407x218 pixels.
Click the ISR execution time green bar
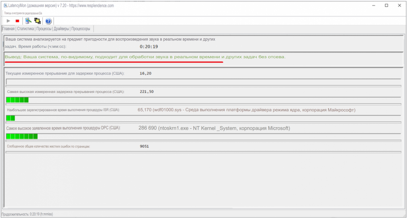click(x=11, y=118)
